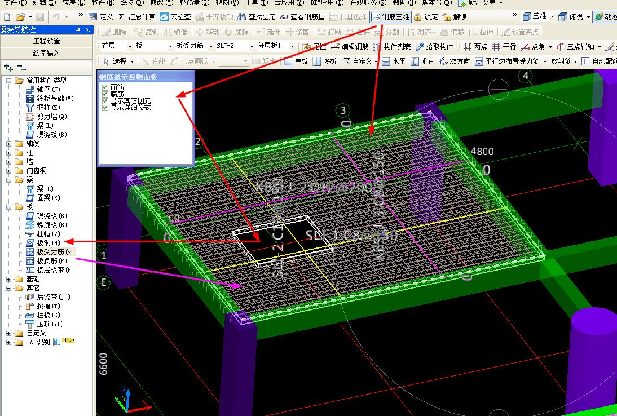The image size is (617, 416).
Task: Click the 工程设置 navigation button
Action: 46,41
